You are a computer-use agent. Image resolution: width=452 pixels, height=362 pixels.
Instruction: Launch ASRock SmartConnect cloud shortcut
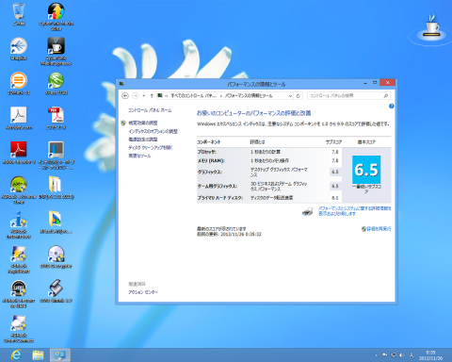click(x=19, y=328)
